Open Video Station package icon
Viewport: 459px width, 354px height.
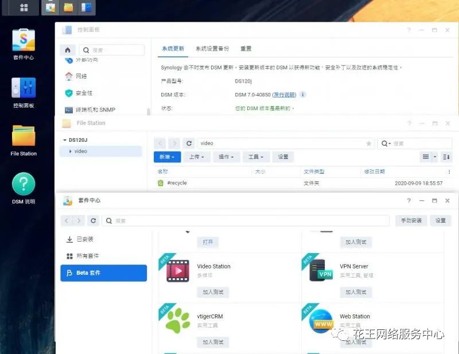click(178, 271)
